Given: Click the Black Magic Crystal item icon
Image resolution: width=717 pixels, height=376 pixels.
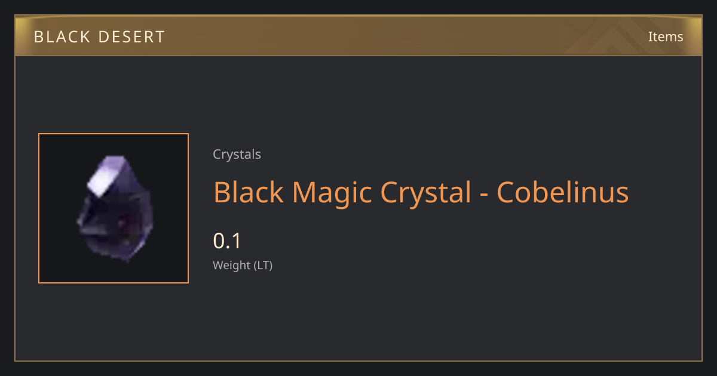Looking at the screenshot, I should click(x=114, y=208).
